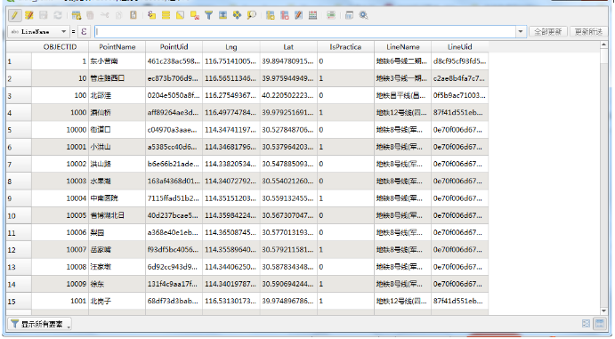The width and height of the screenshot is (615, 339).
Task: Toggle editing mode with the pencil icon
Action: (14, 15)
